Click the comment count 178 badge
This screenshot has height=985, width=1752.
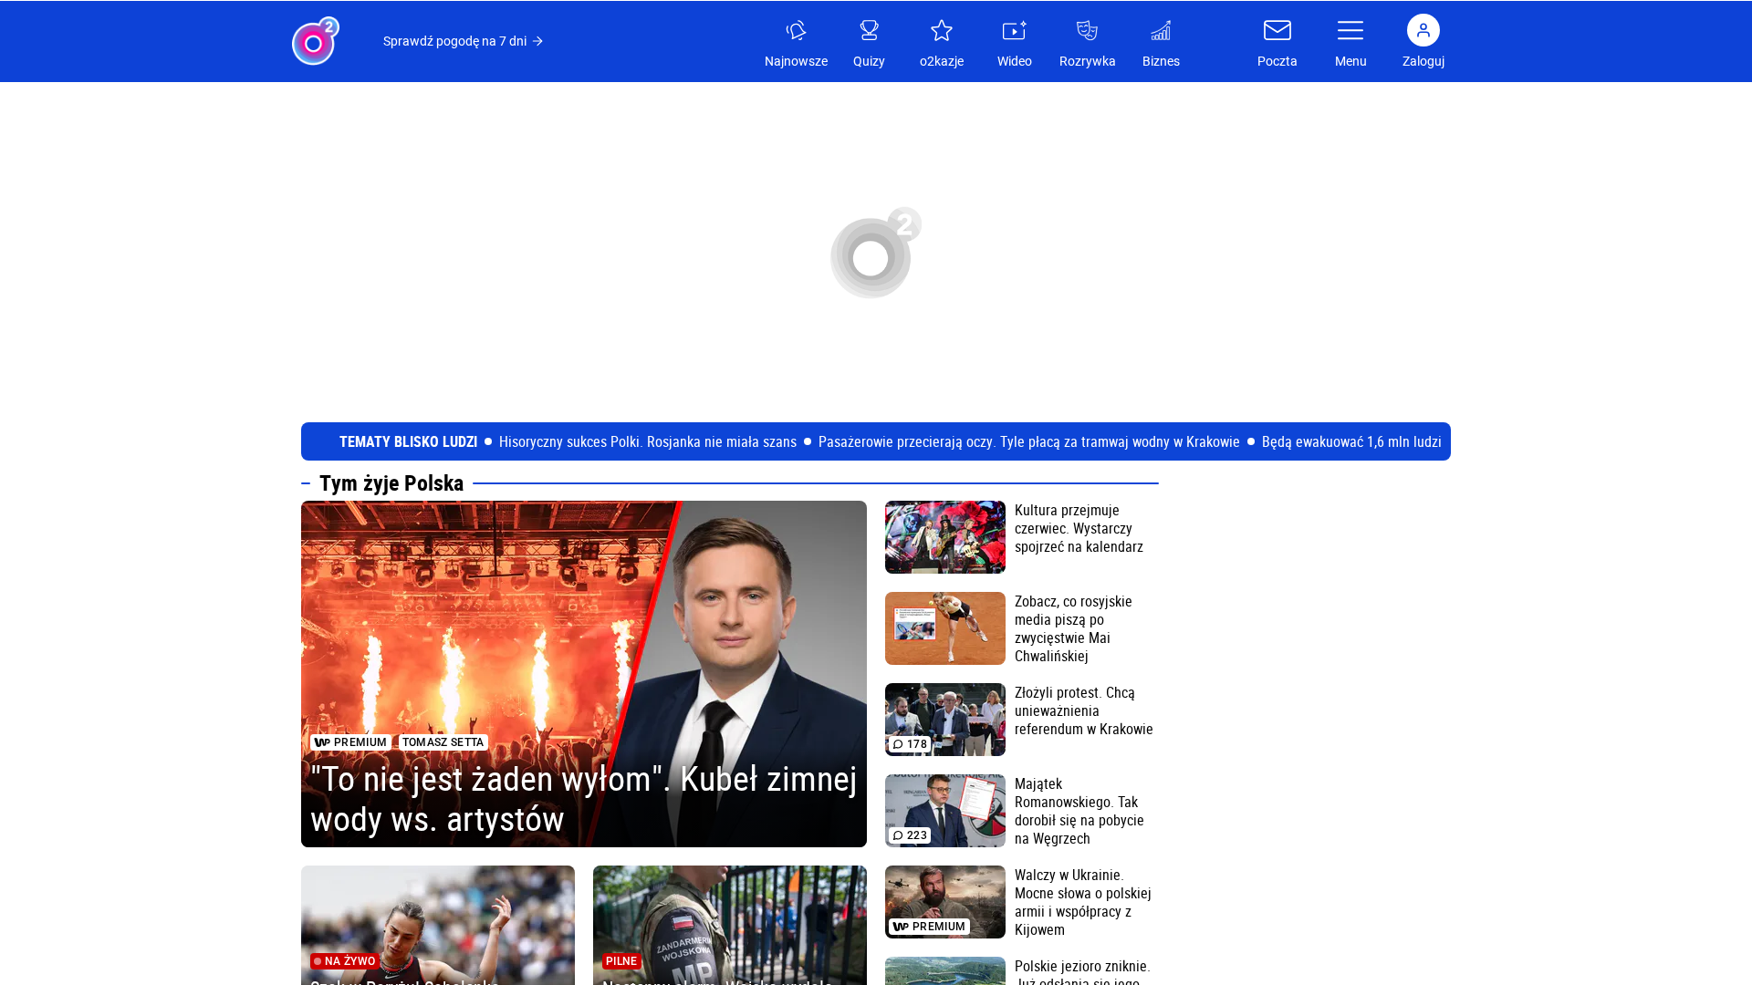tap(910, 744)
